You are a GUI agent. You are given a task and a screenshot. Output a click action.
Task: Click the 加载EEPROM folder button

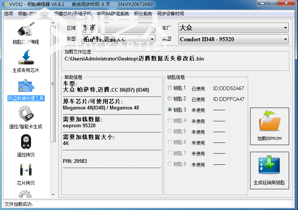coord(269,127)
